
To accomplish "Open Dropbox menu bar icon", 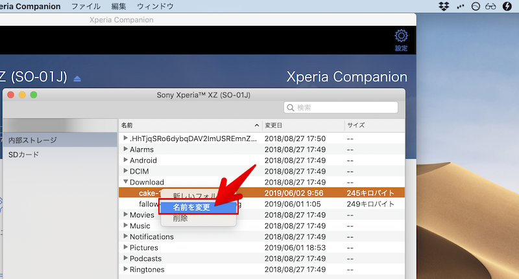I will (x=444, y=6).
